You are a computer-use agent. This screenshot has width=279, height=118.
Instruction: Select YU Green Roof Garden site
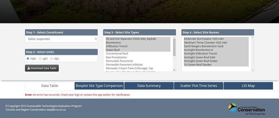[x=198, y=65]
